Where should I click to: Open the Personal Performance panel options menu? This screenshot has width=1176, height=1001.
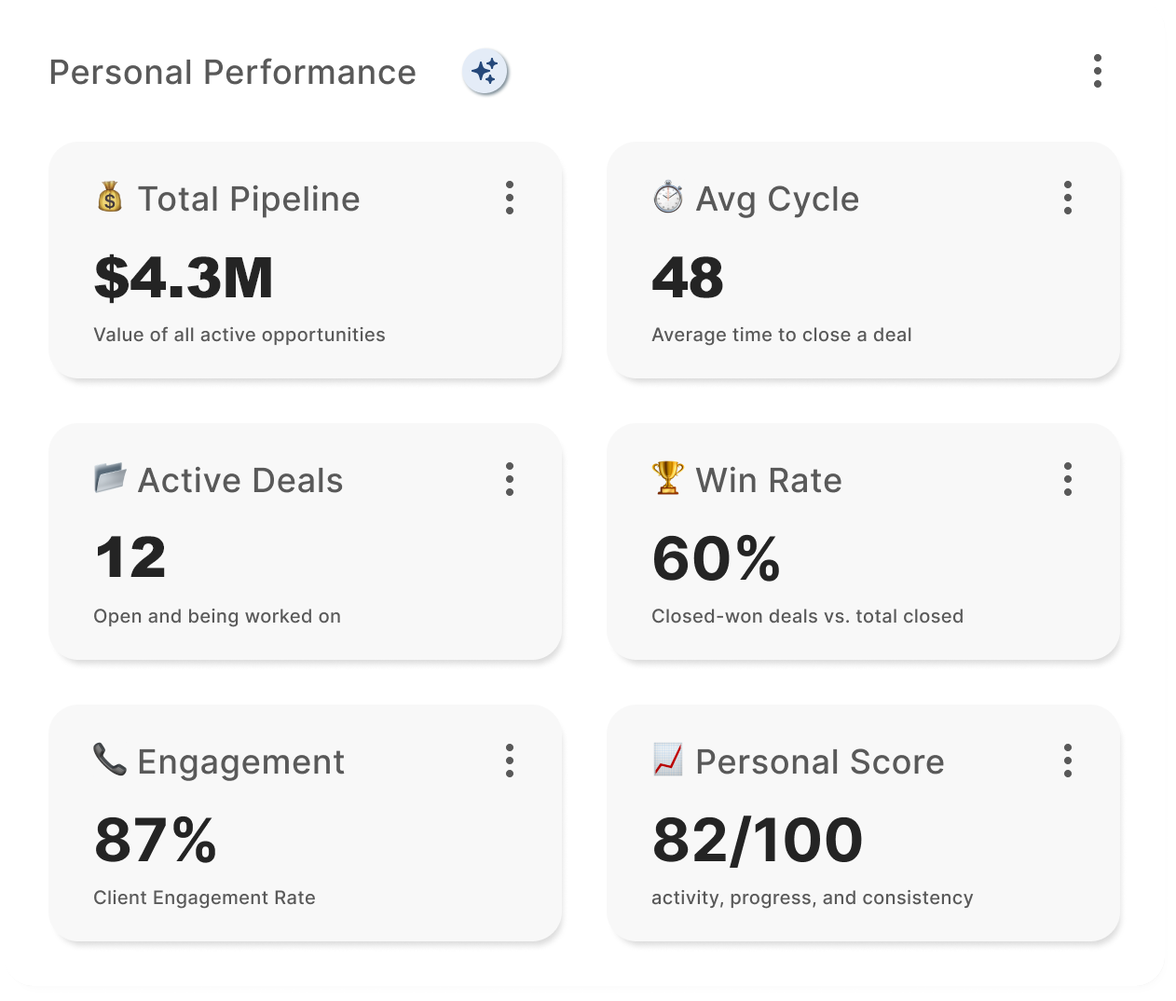(1097, 71)
